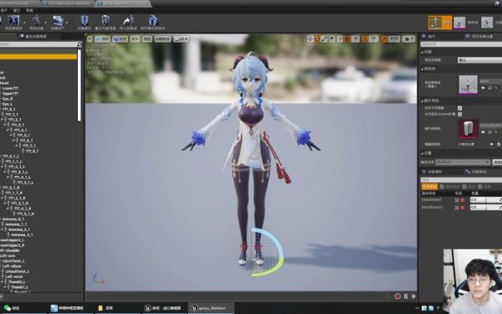
Task: Open the preview controller dropdown in details
Action: (479, 60)
